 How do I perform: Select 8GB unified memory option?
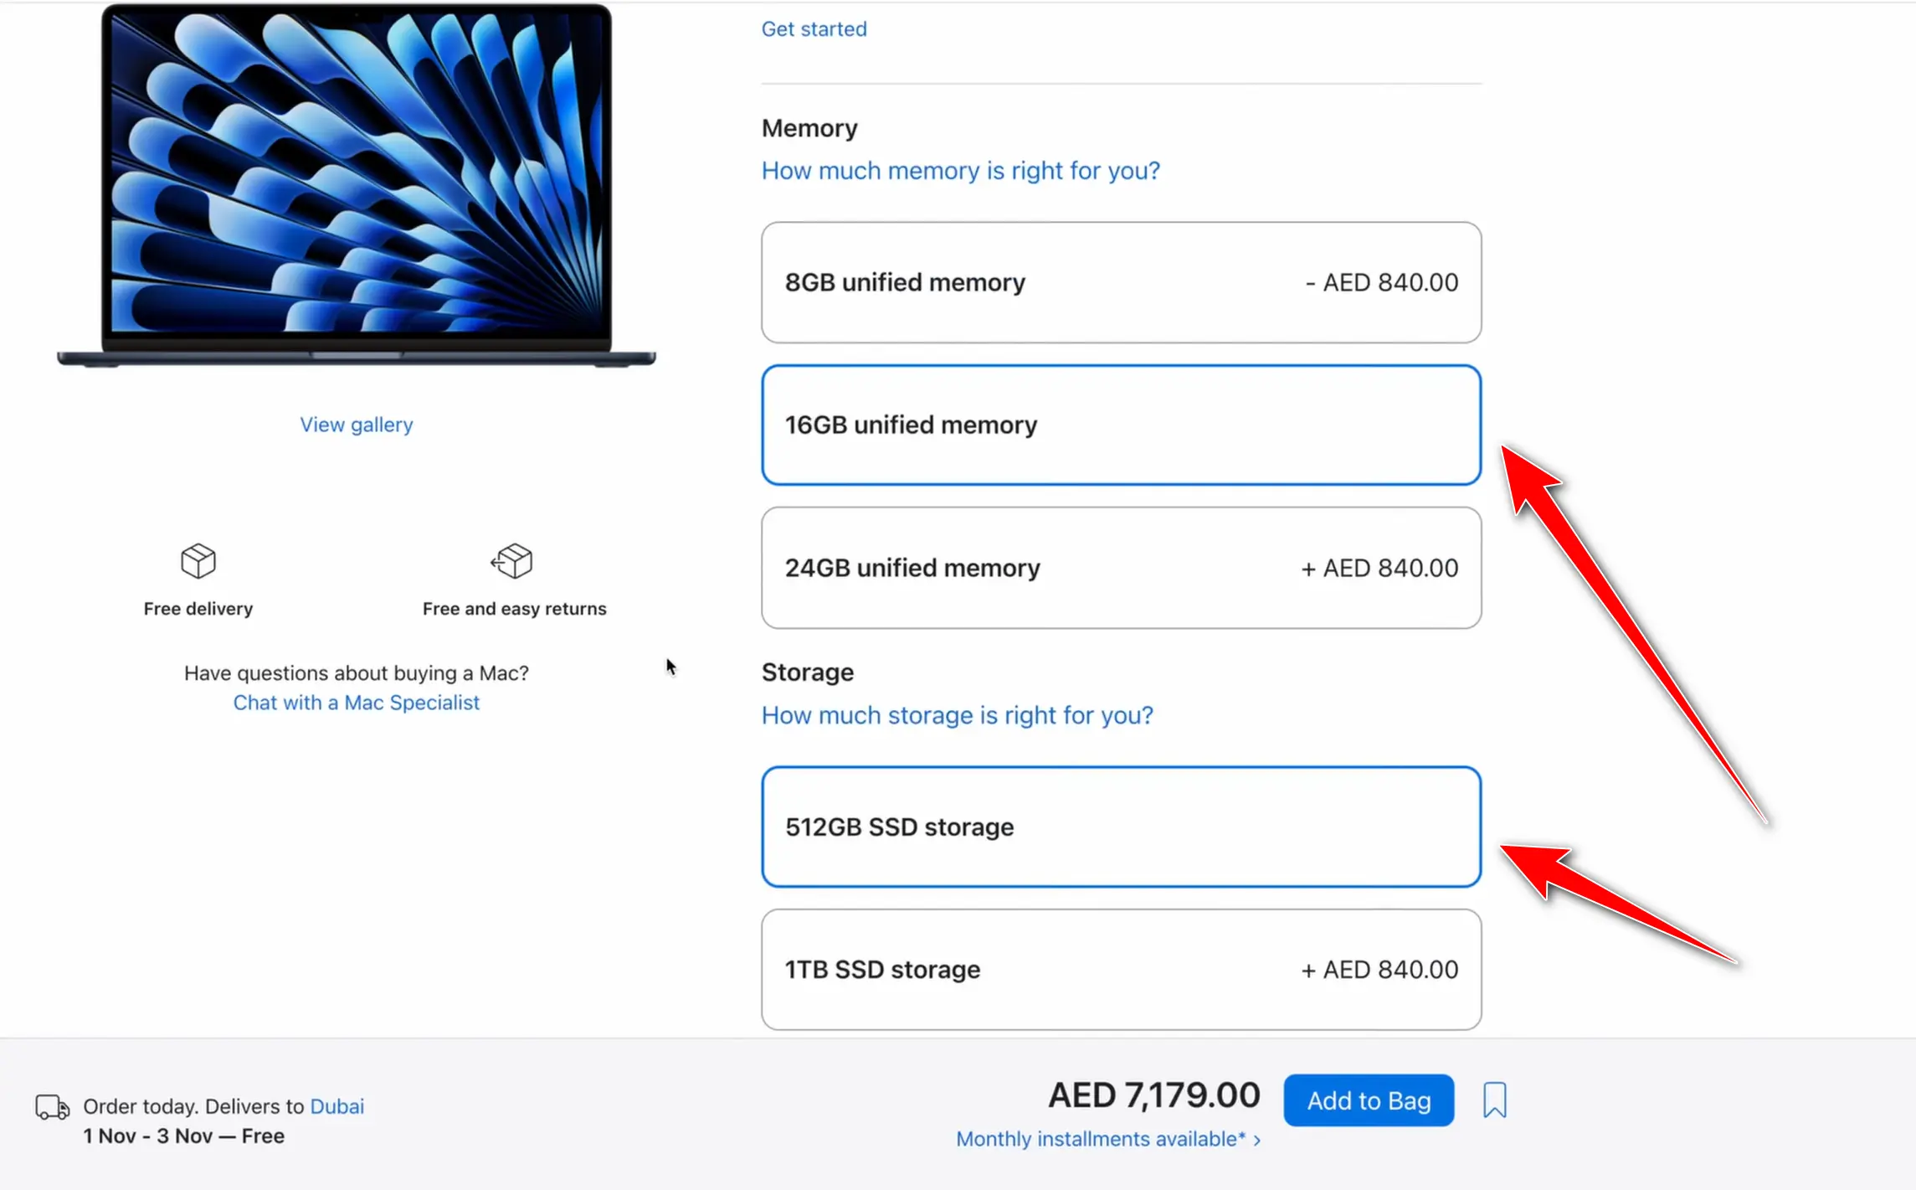(1121, 282)
